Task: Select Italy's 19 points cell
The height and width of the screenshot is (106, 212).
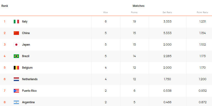Action: 134,22
